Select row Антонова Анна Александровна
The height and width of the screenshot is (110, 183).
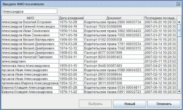[x=89, y=66]
